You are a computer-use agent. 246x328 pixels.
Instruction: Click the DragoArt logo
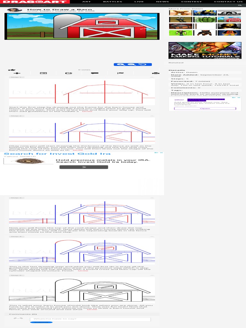35,2
